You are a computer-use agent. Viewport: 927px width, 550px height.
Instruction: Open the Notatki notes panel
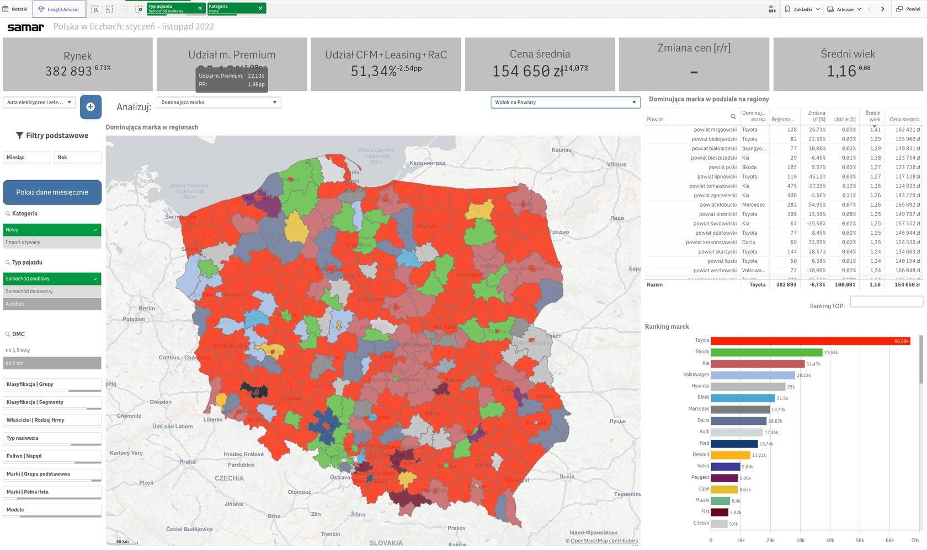pos(15,9)
